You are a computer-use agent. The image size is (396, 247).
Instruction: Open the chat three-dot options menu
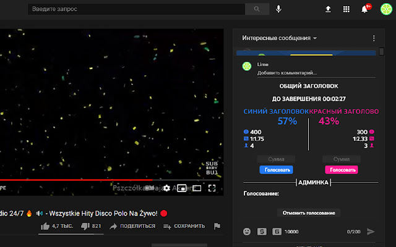(x=374, y=38)
